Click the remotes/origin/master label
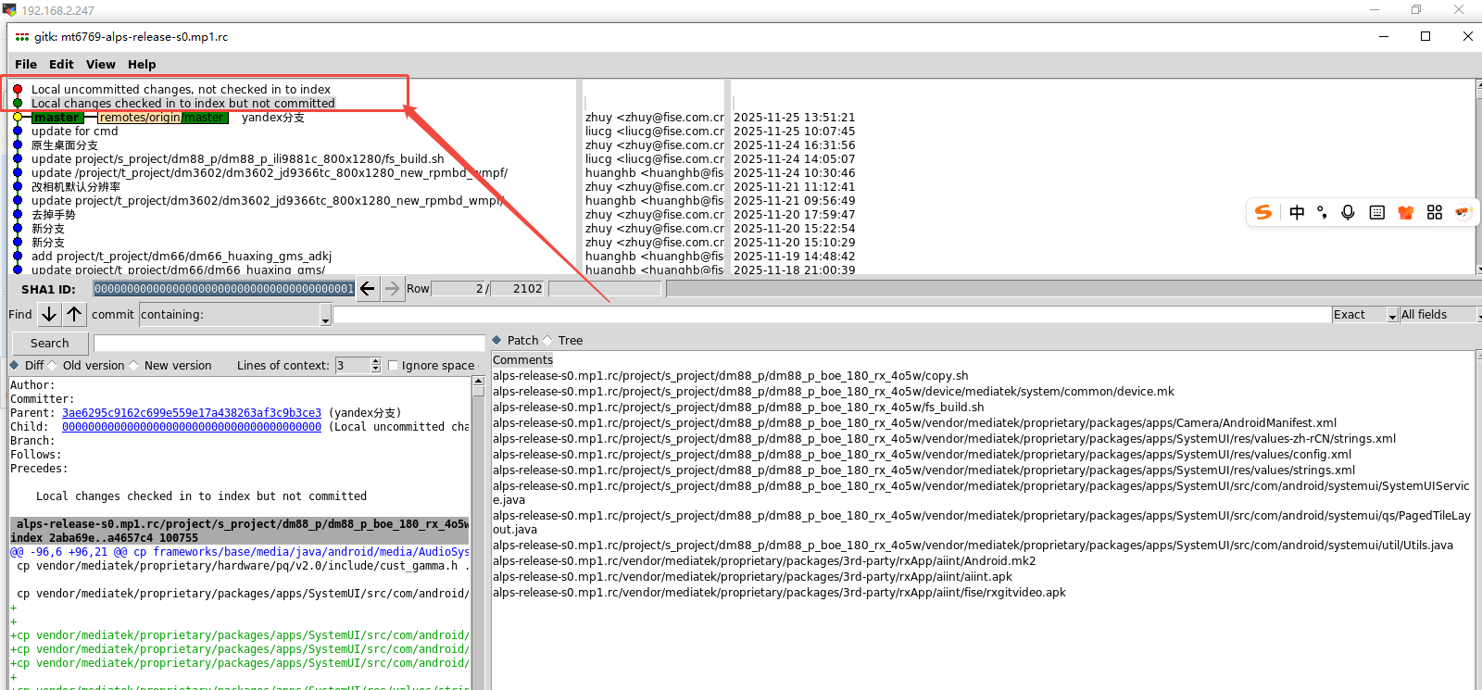1482x690 pixels. [162, 118]
